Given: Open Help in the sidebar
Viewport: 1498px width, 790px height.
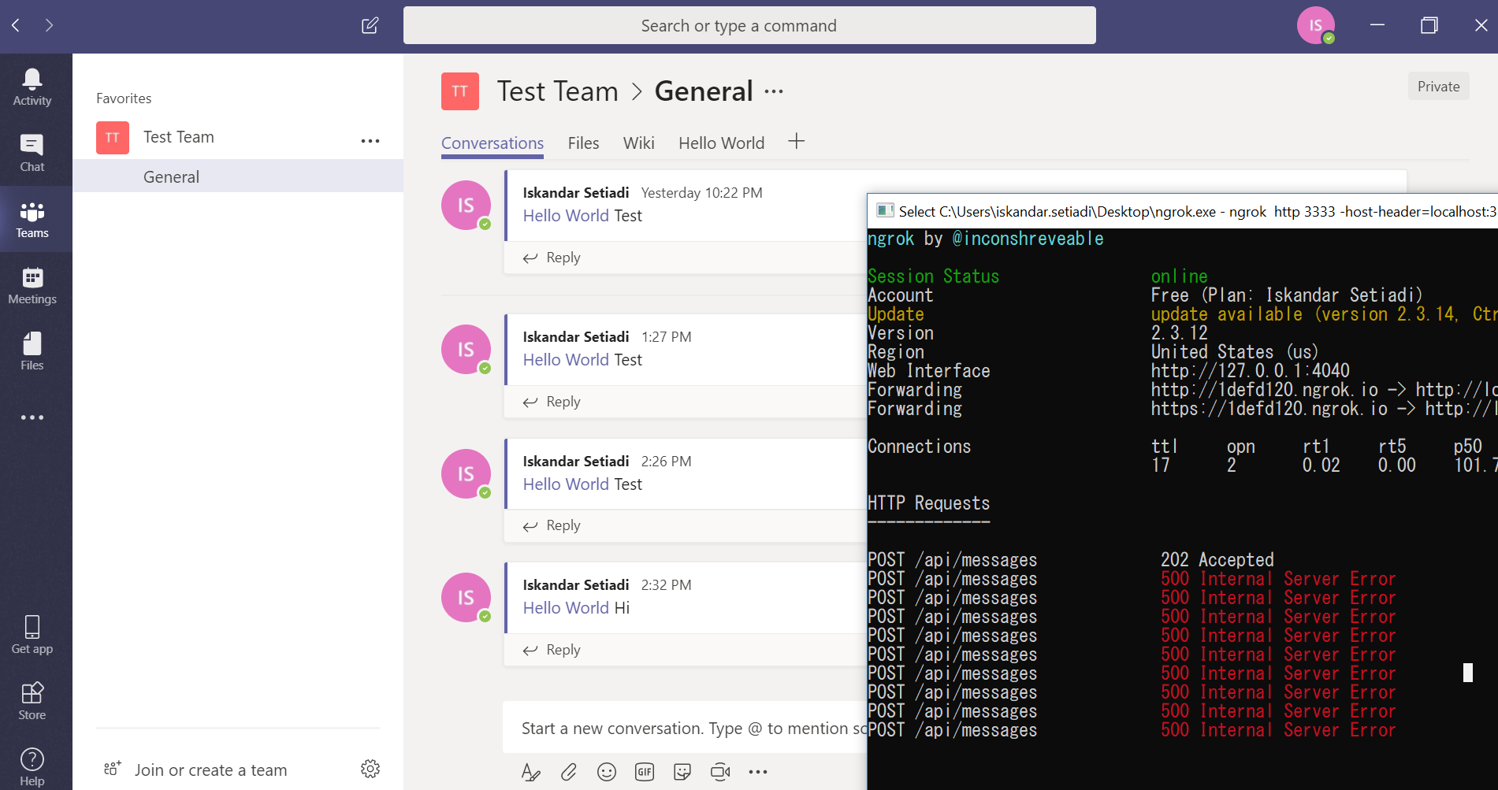Looking at the screenshot, I should point(32,766).
